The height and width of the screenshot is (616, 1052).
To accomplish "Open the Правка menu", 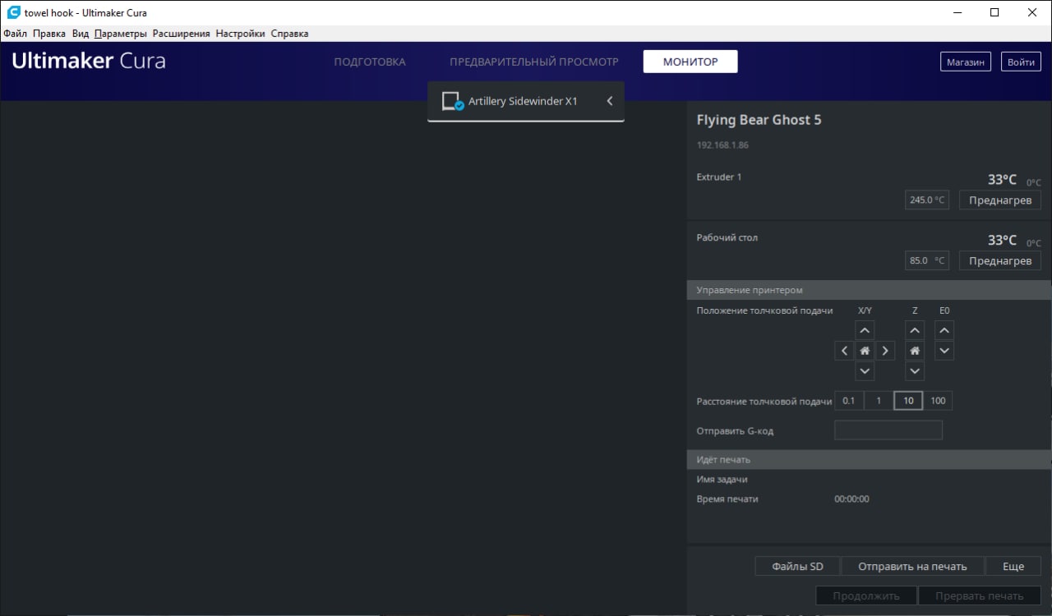I will [49, 34].
